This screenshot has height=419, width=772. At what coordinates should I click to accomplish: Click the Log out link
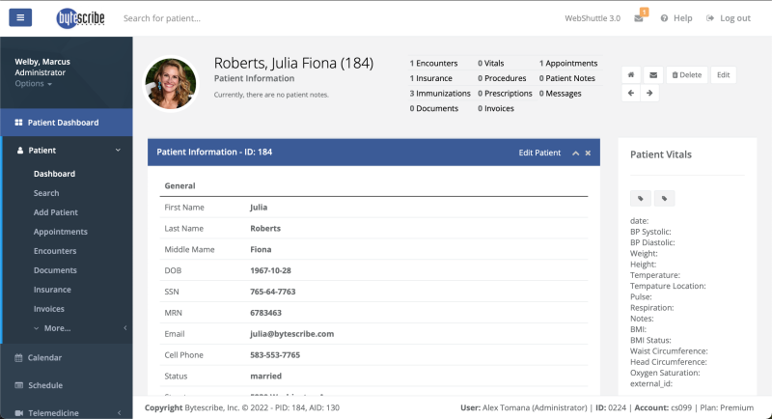[x=729, y=18]
